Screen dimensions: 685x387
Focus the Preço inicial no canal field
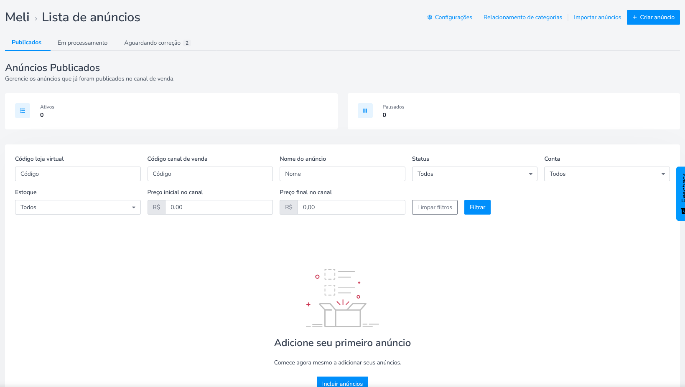click(x=219, y=207)
